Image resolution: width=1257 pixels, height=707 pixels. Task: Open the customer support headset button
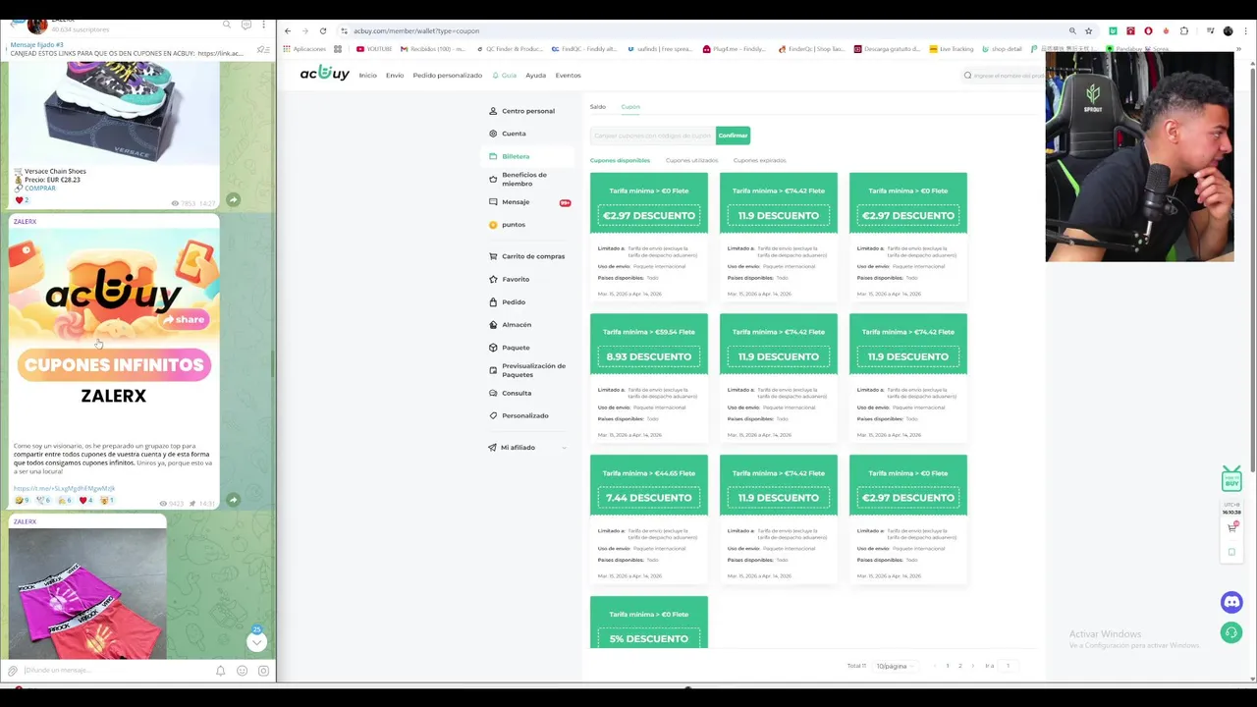click(1231, 633)
